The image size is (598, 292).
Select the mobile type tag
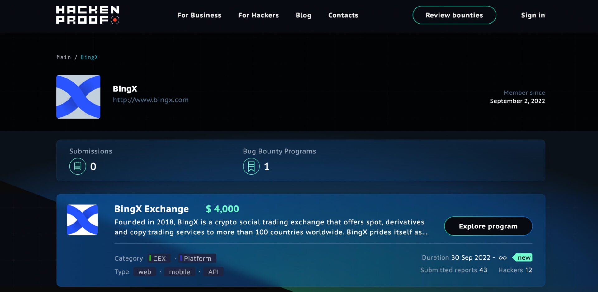180,272
